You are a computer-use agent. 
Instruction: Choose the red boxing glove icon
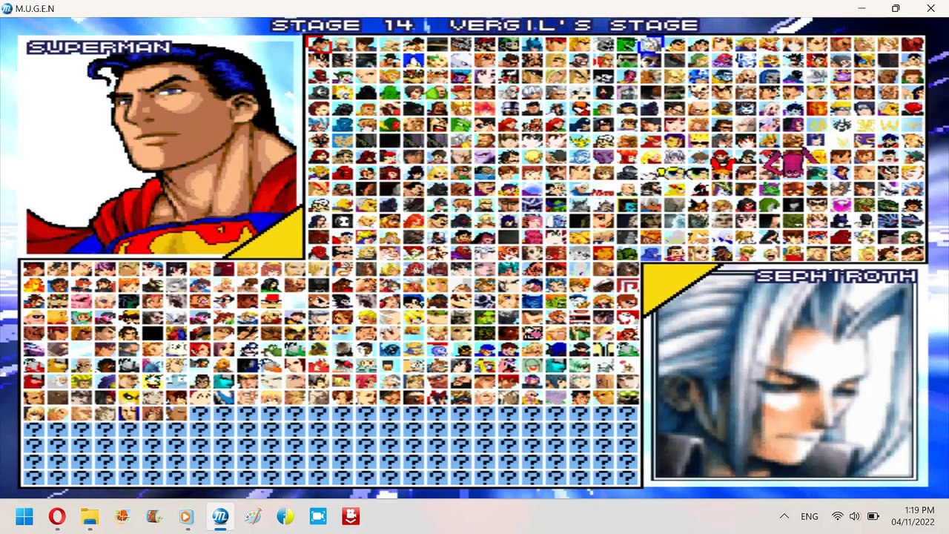pos(913,109)
